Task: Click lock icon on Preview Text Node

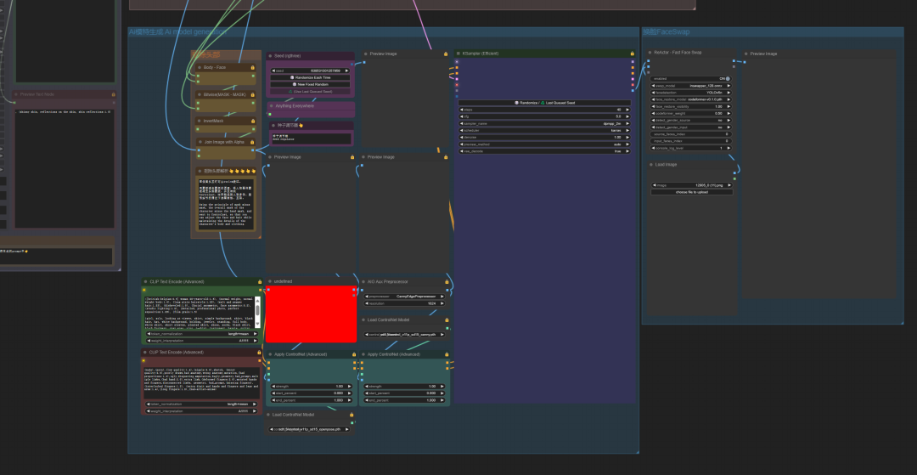Action: [114, 93]
